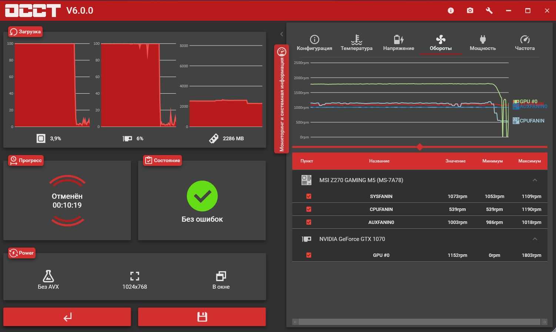Viewport: 556px width, 332px height.
Task: Click the horizontal scrollbar at panel bottom
Action: 419,322
